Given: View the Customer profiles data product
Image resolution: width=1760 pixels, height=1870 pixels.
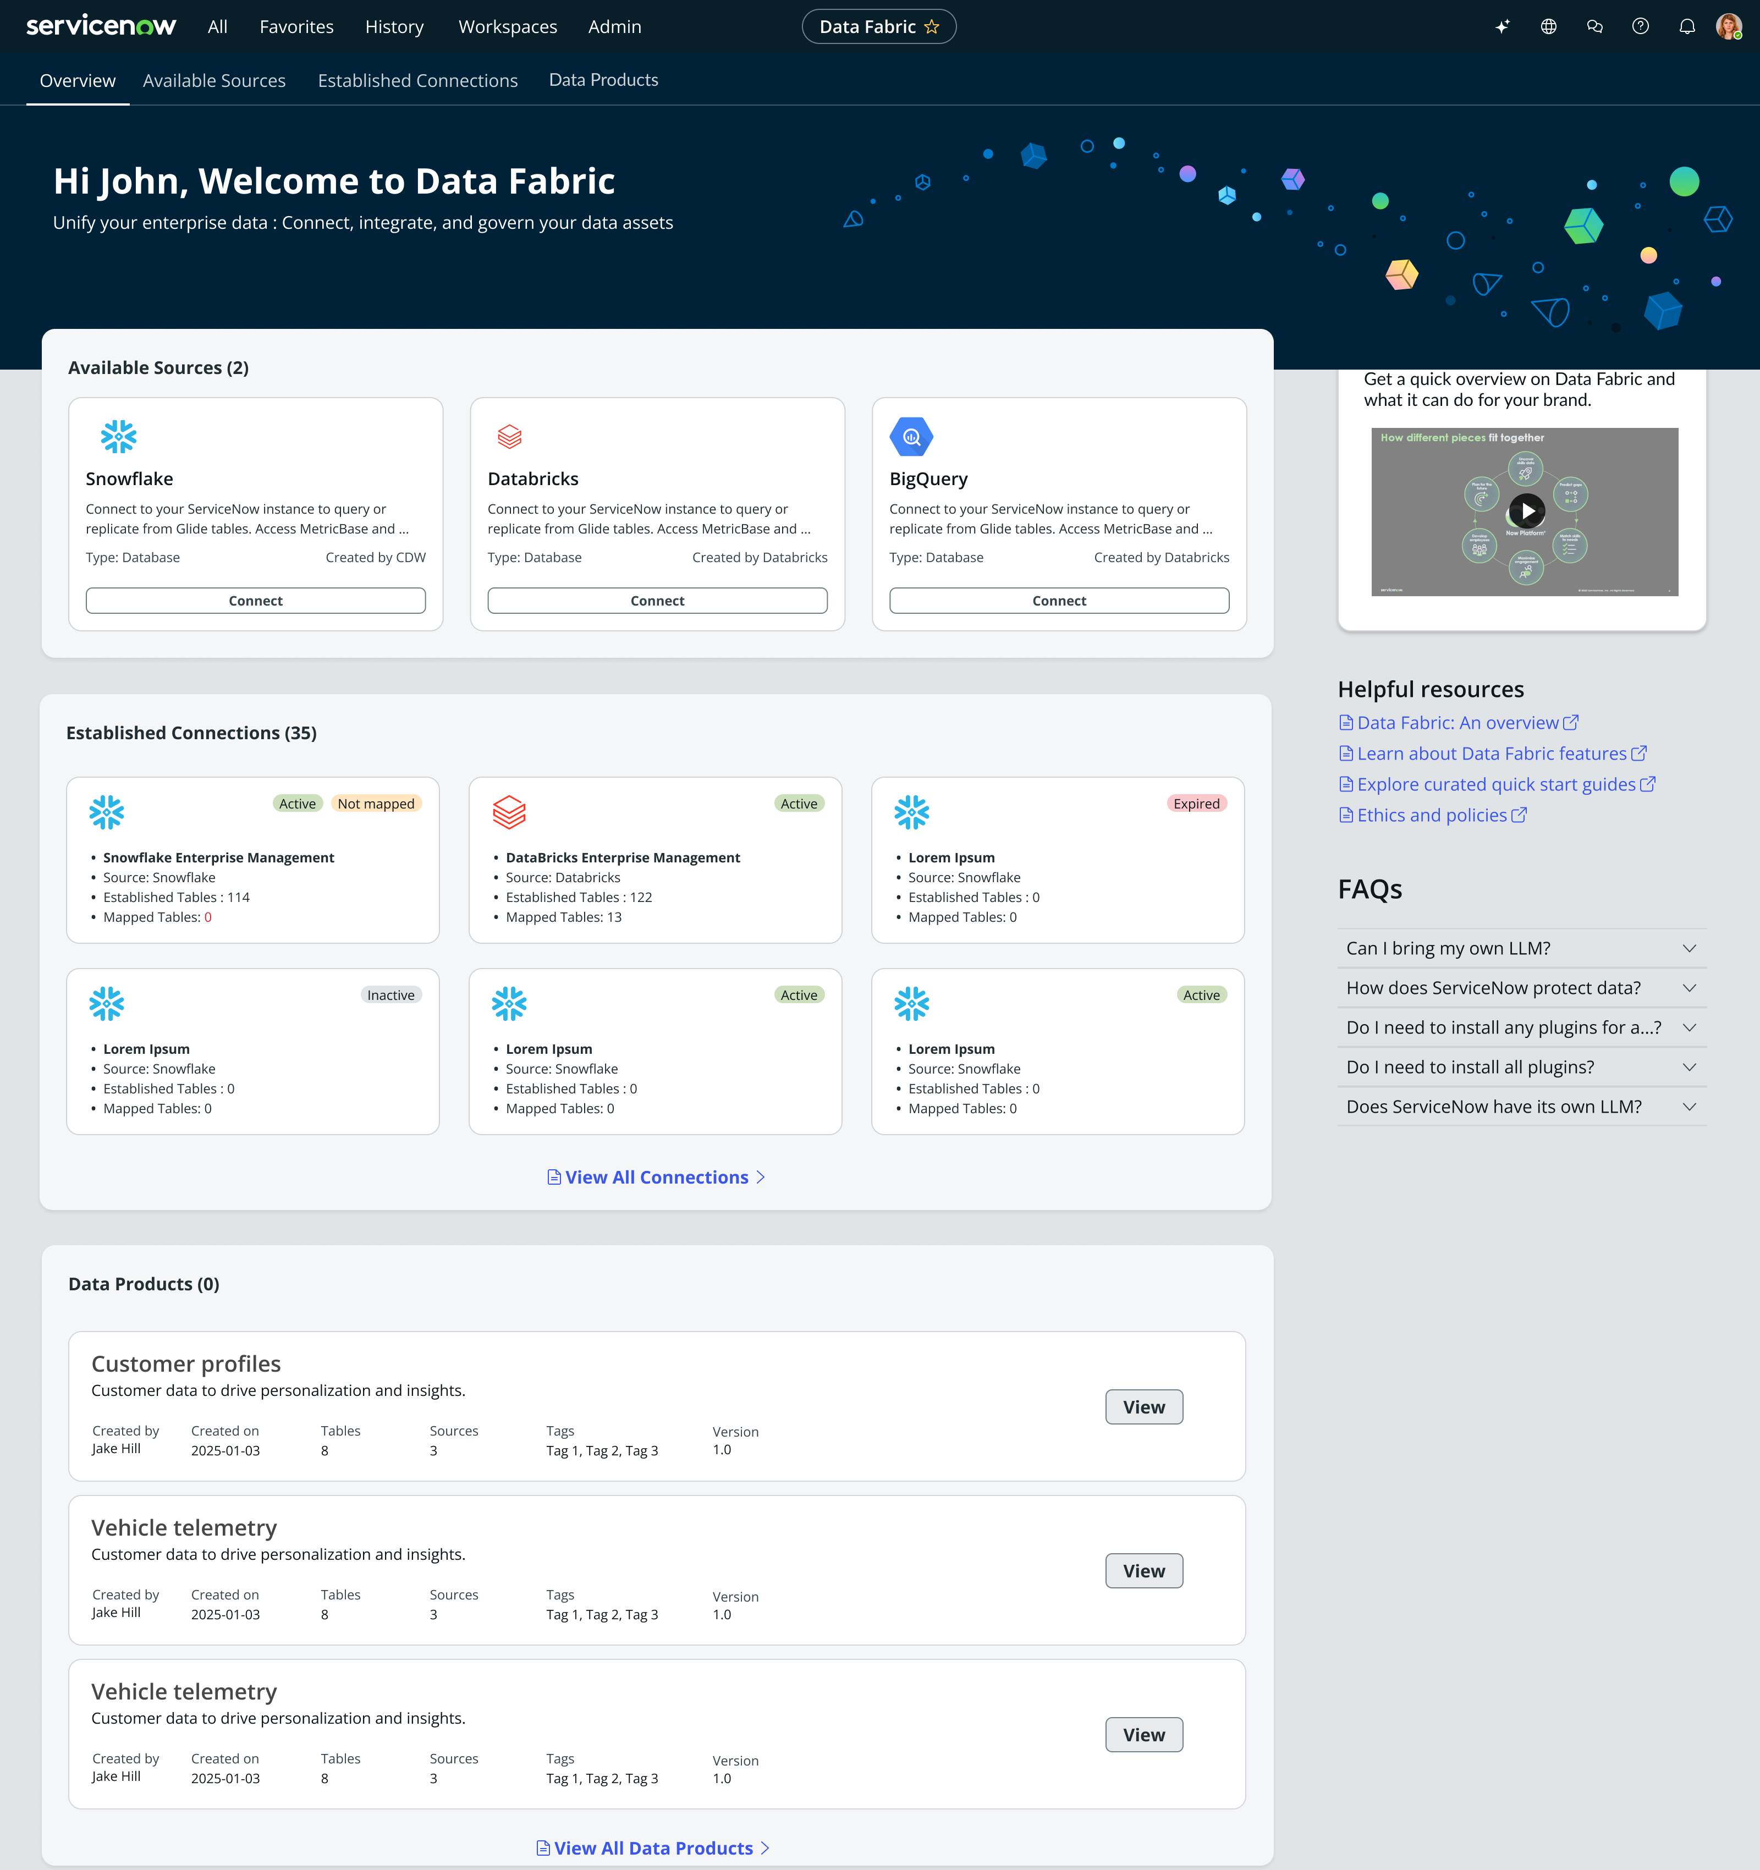Looking at the screenshot, I should point(1144,1407).
